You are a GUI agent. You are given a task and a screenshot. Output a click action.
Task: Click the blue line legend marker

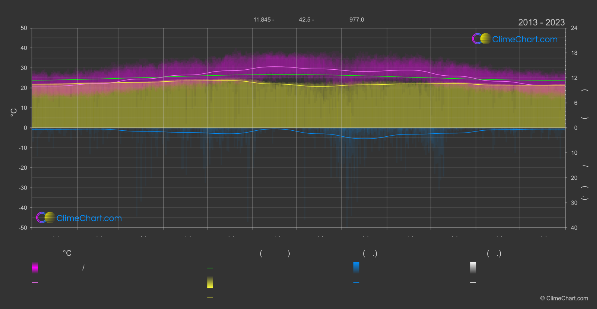(x=356, y=283)
